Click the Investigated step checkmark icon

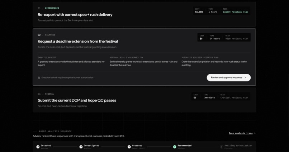(x=81, y=147)
